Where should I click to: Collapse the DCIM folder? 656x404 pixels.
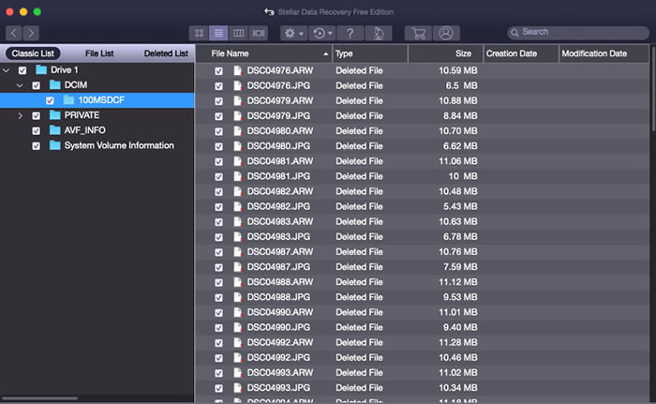21,85
